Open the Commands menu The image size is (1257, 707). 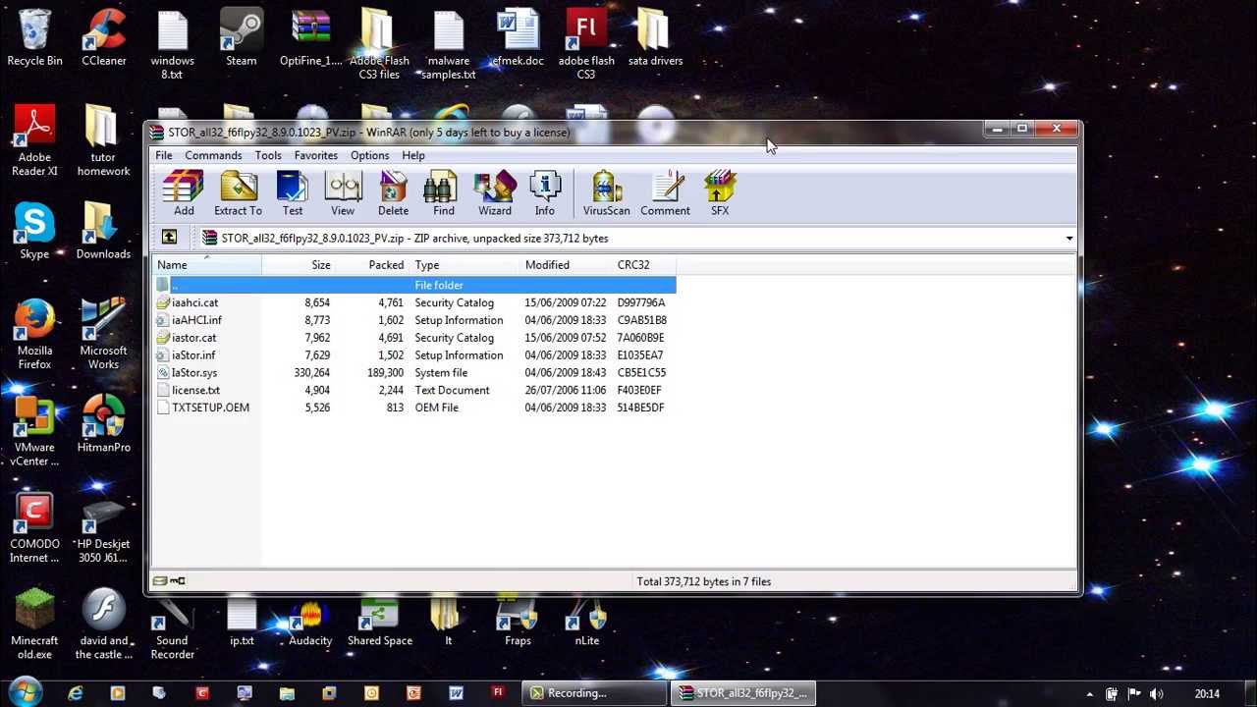(213, 155)
